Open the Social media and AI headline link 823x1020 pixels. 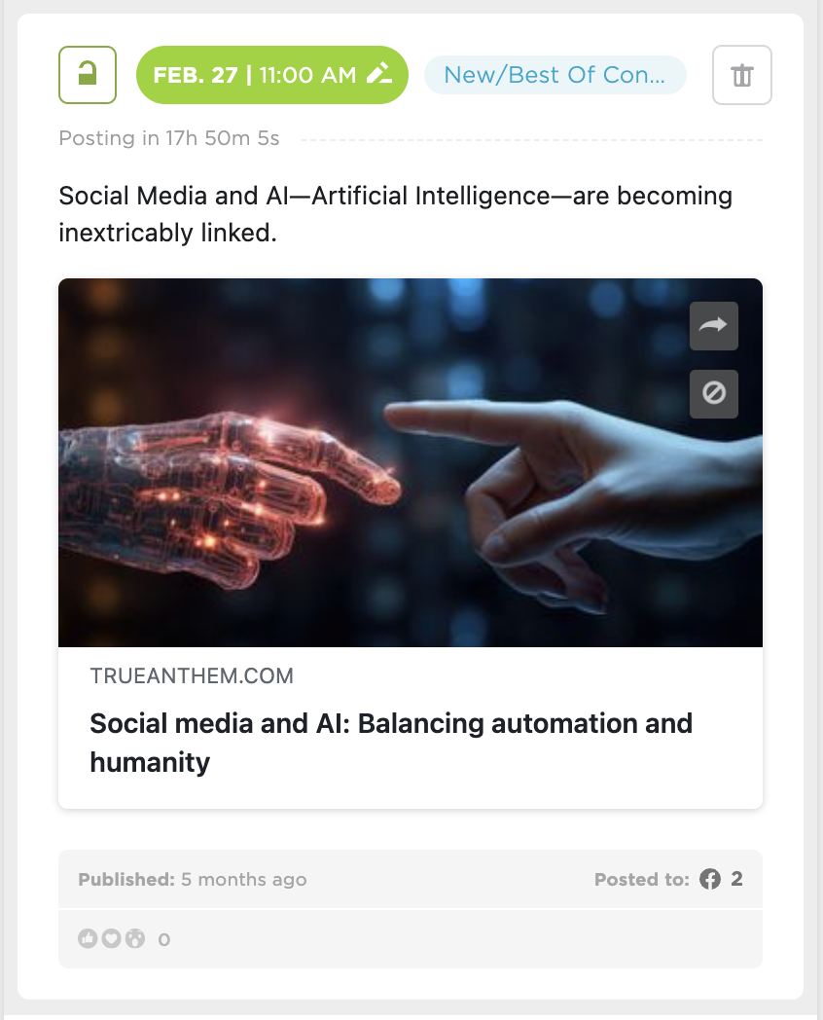(389, 743)
